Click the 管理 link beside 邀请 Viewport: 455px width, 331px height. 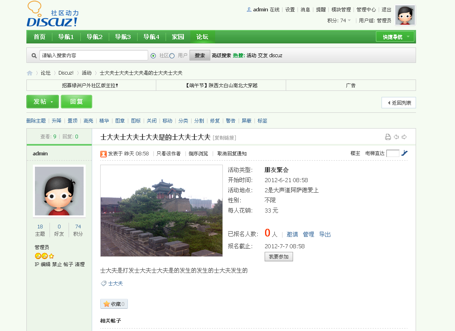coord(308,234)
